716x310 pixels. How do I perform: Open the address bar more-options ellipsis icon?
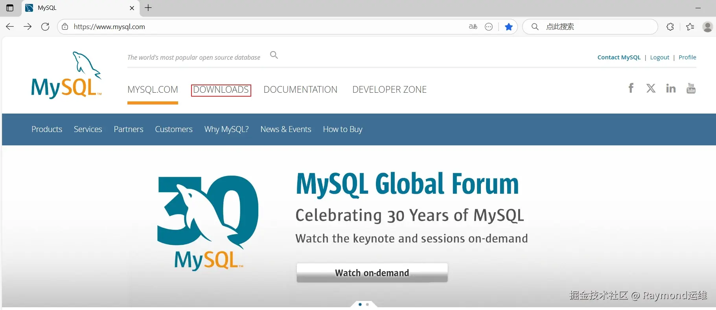(x=489, y=27)
